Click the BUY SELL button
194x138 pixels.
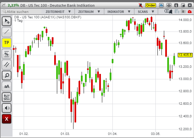(x=7, y=97)
